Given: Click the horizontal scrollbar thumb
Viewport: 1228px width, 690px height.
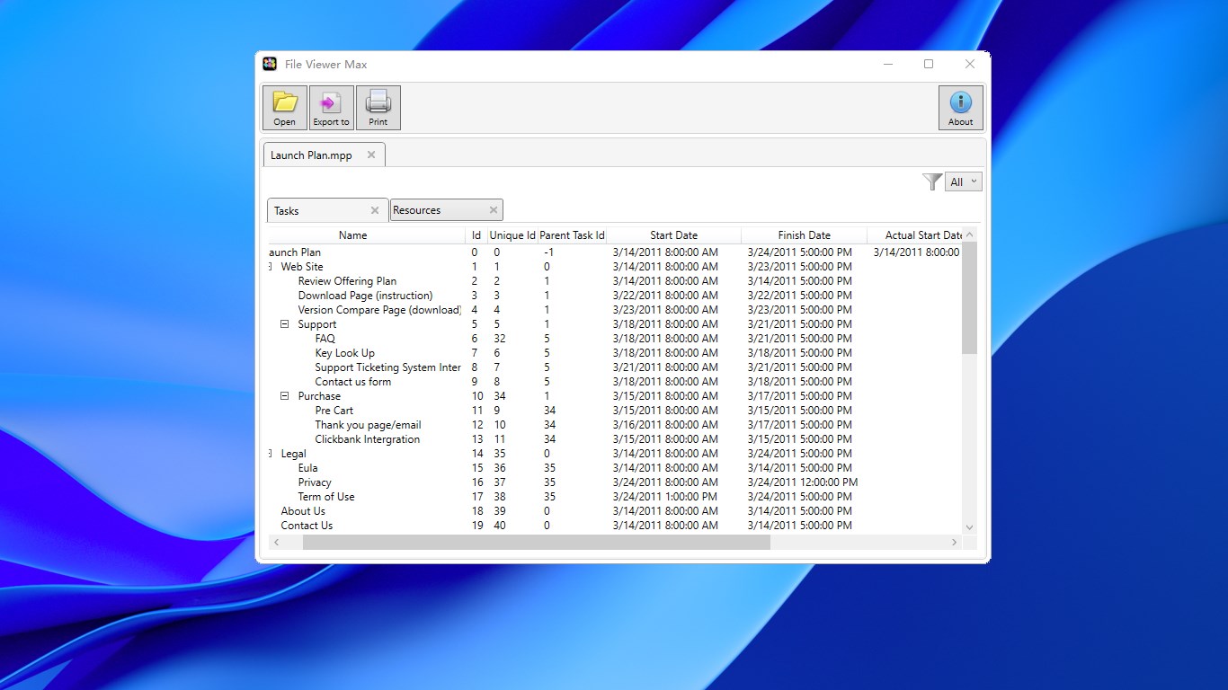Looking at the screenshot, I should pyautogui.click(x=537, y=543).
